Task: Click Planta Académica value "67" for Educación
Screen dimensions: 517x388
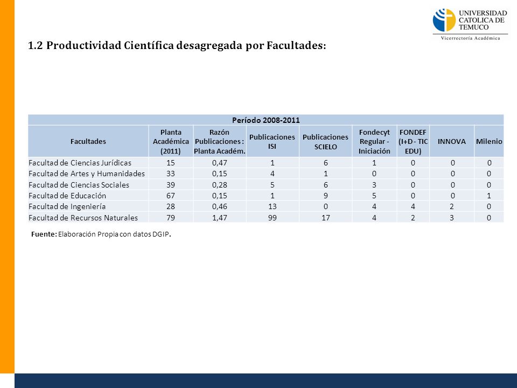Action: click(x=171, y=196)
